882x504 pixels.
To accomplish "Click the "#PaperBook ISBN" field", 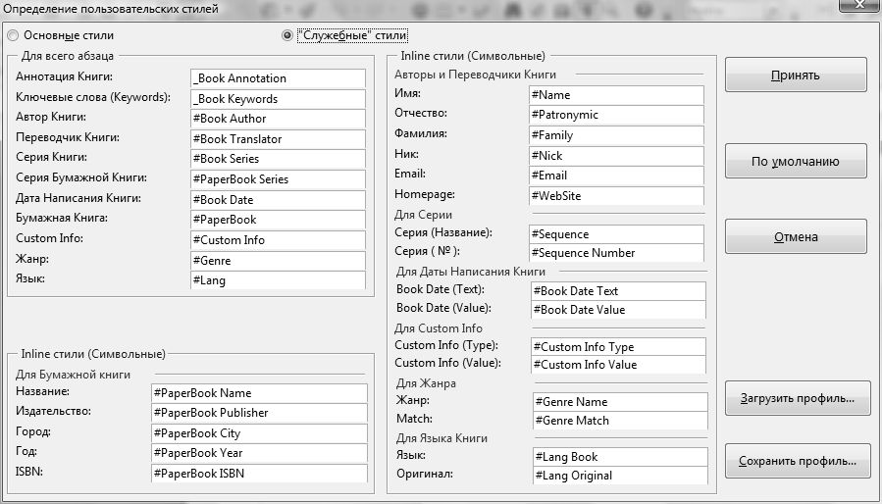I will tap(259, 473).
